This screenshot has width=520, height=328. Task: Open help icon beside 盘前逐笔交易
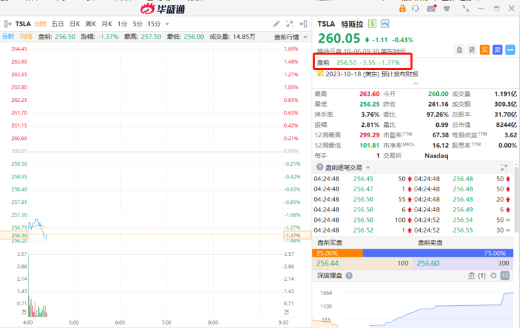320,167
